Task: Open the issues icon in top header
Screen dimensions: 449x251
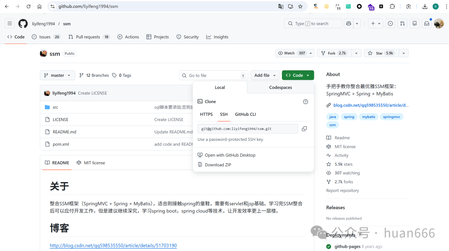Action: (390, 24)
